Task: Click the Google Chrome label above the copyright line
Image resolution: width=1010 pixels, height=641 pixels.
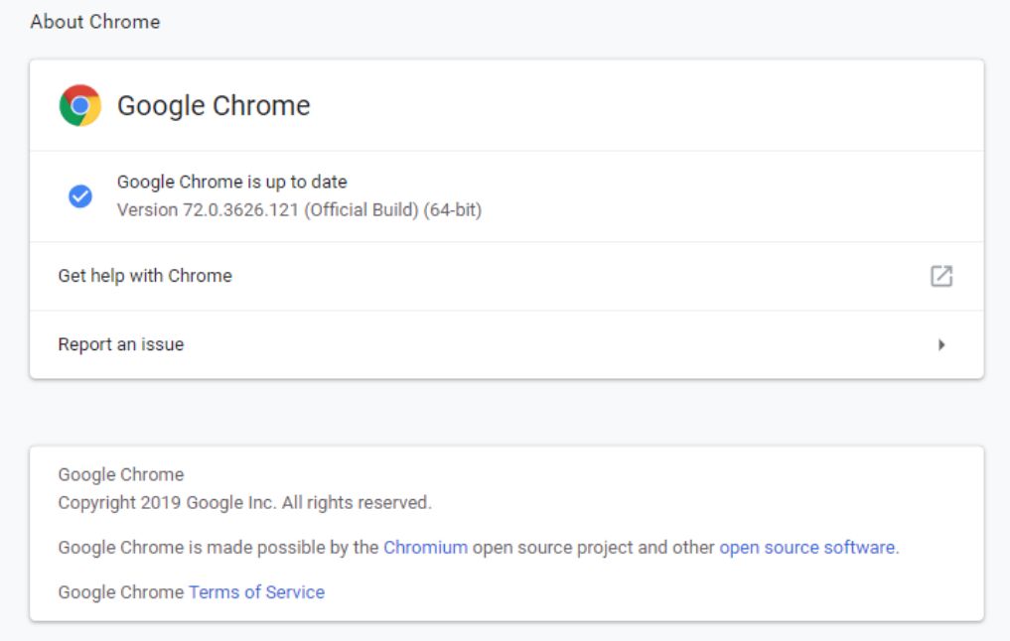Action: tap(121, 474)
